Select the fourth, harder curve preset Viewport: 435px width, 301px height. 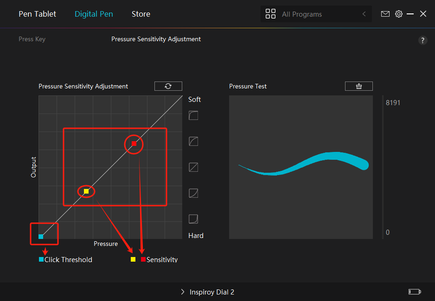pyautogui.click(x=193, y=193)
